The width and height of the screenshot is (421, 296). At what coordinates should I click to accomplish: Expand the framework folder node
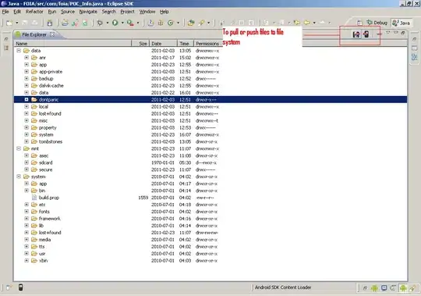click(x=27, y=219)
